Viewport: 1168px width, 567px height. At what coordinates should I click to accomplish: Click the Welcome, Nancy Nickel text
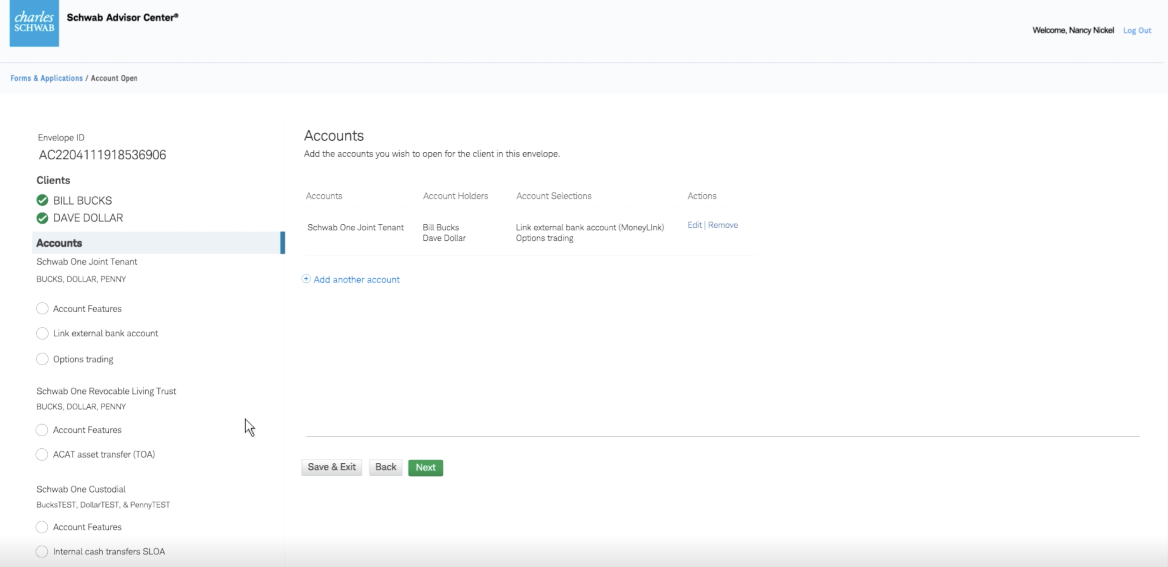click(1073, 30)
